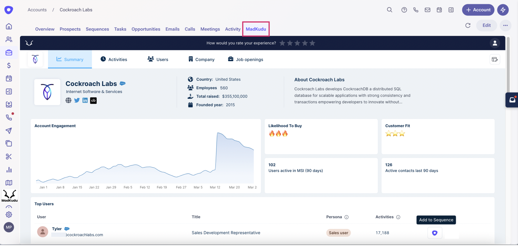Image resolution: width=518 pixels, height=246 pixels.
Task: Click the MadKudu profile avatar icon
Action: click(495, 43)
